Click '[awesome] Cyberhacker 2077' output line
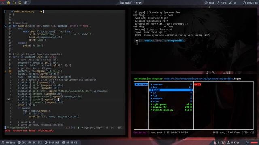The height and width of the screenshot is (145, 259). tap(150, 21)
